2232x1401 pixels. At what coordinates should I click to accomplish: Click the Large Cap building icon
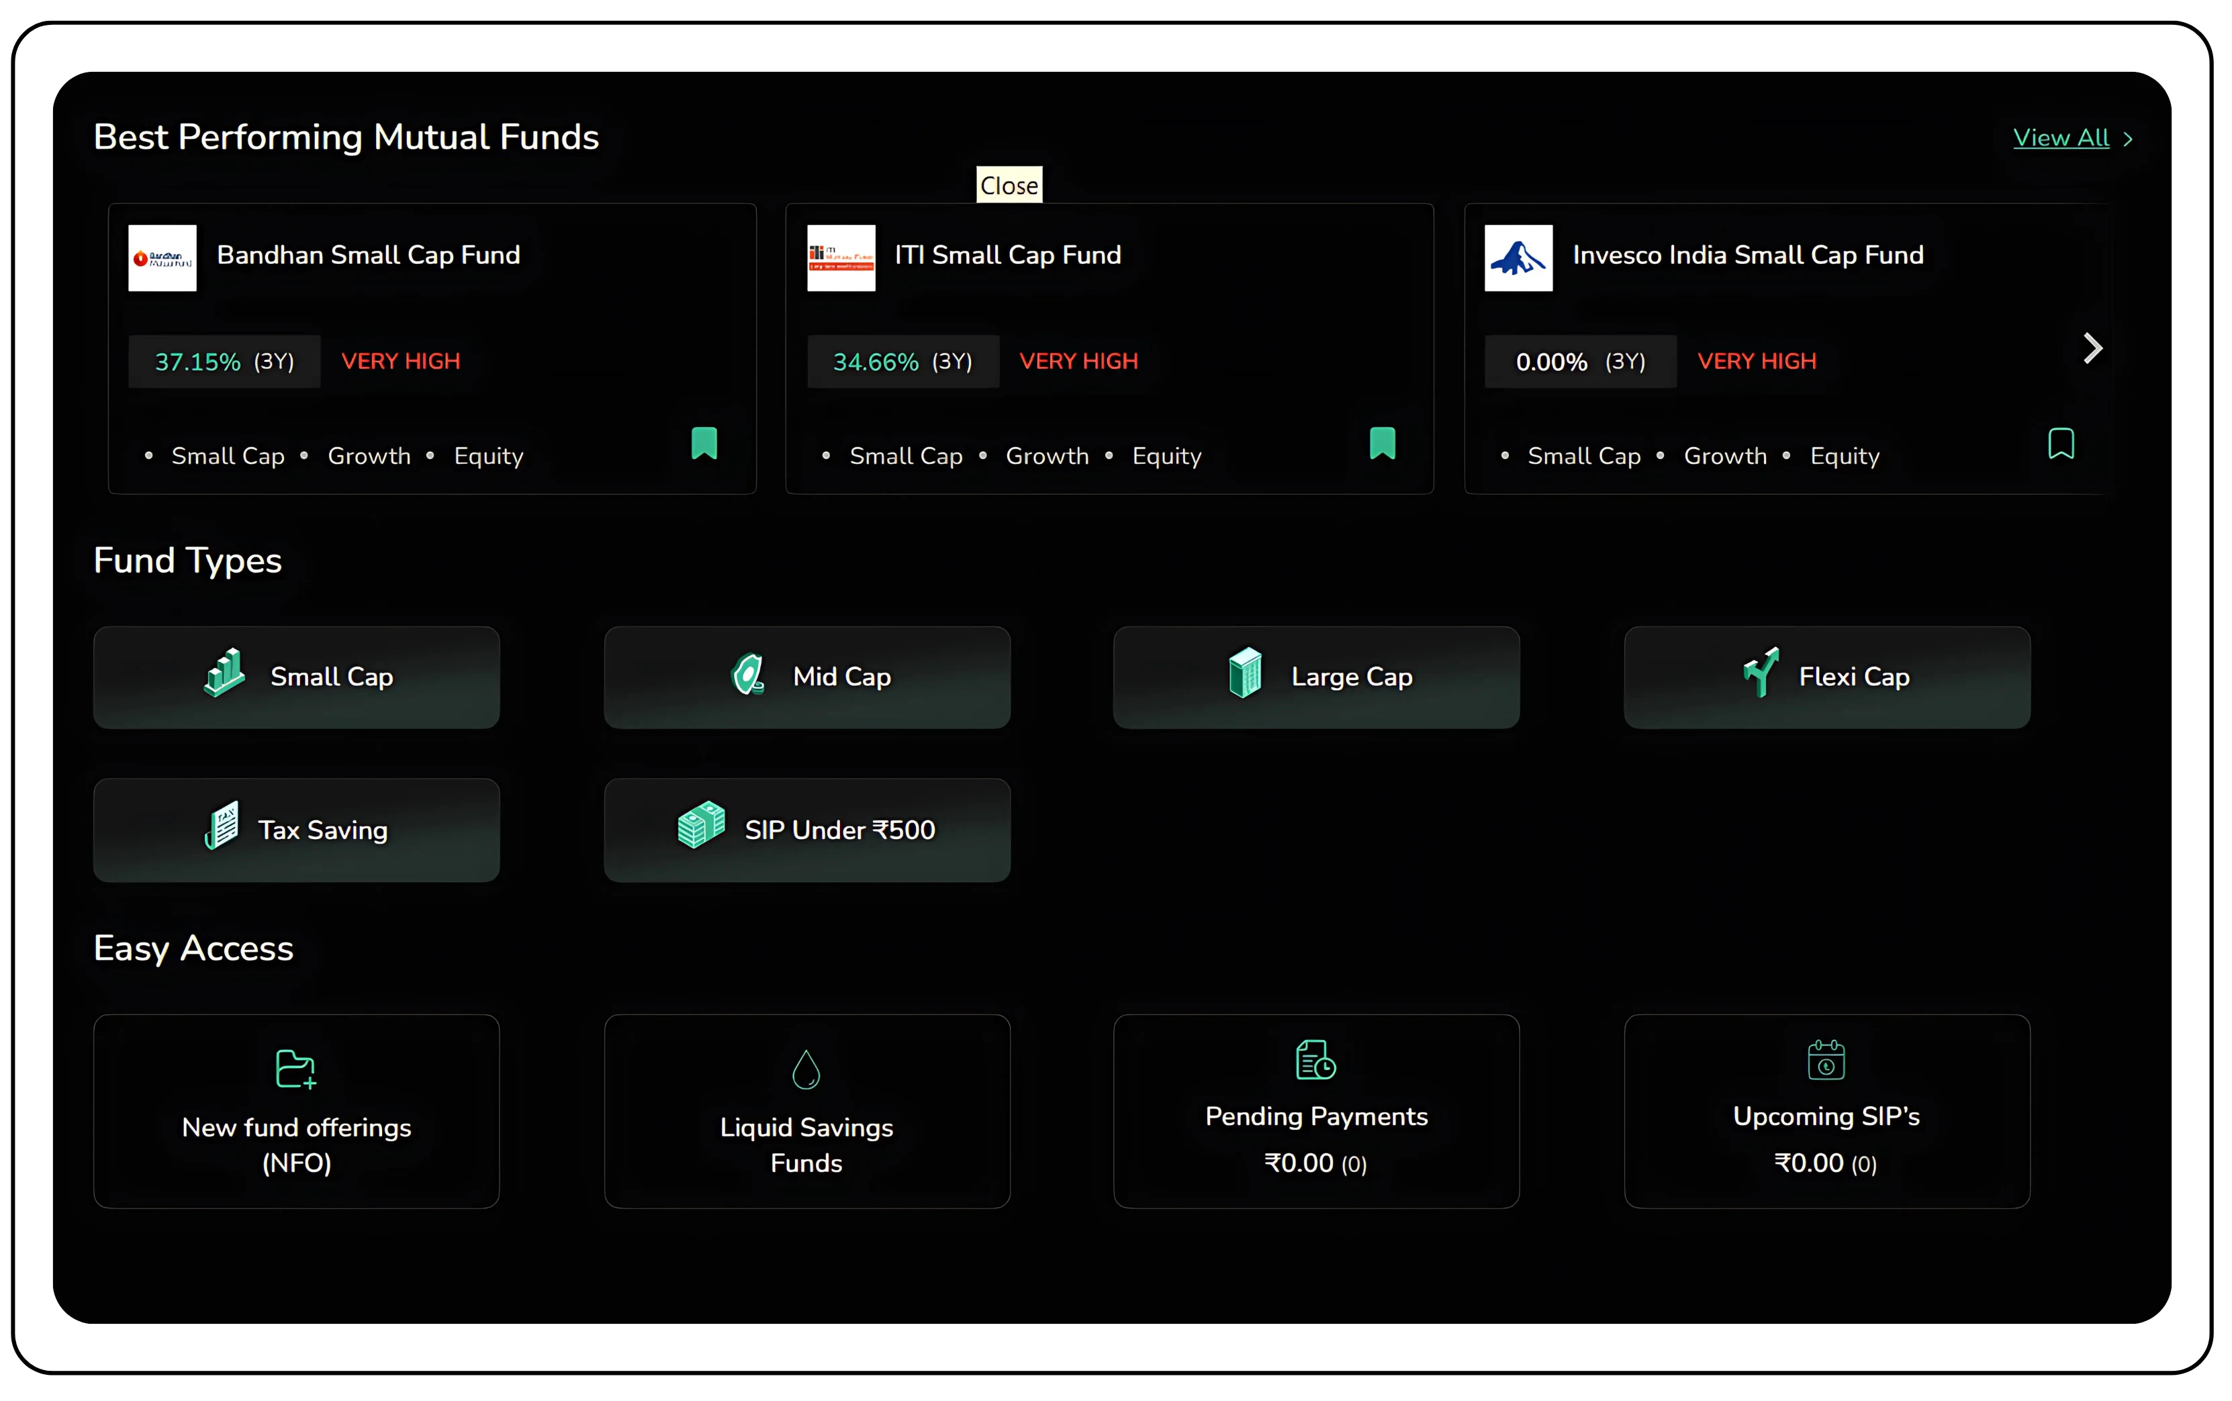pos(1245,673)
